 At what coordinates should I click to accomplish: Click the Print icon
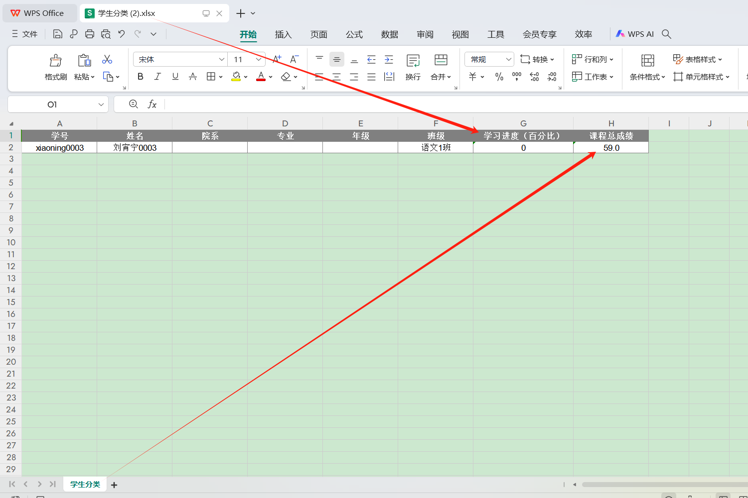[90, 34]
